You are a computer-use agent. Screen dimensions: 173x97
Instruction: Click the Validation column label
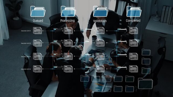click(100, 21)
